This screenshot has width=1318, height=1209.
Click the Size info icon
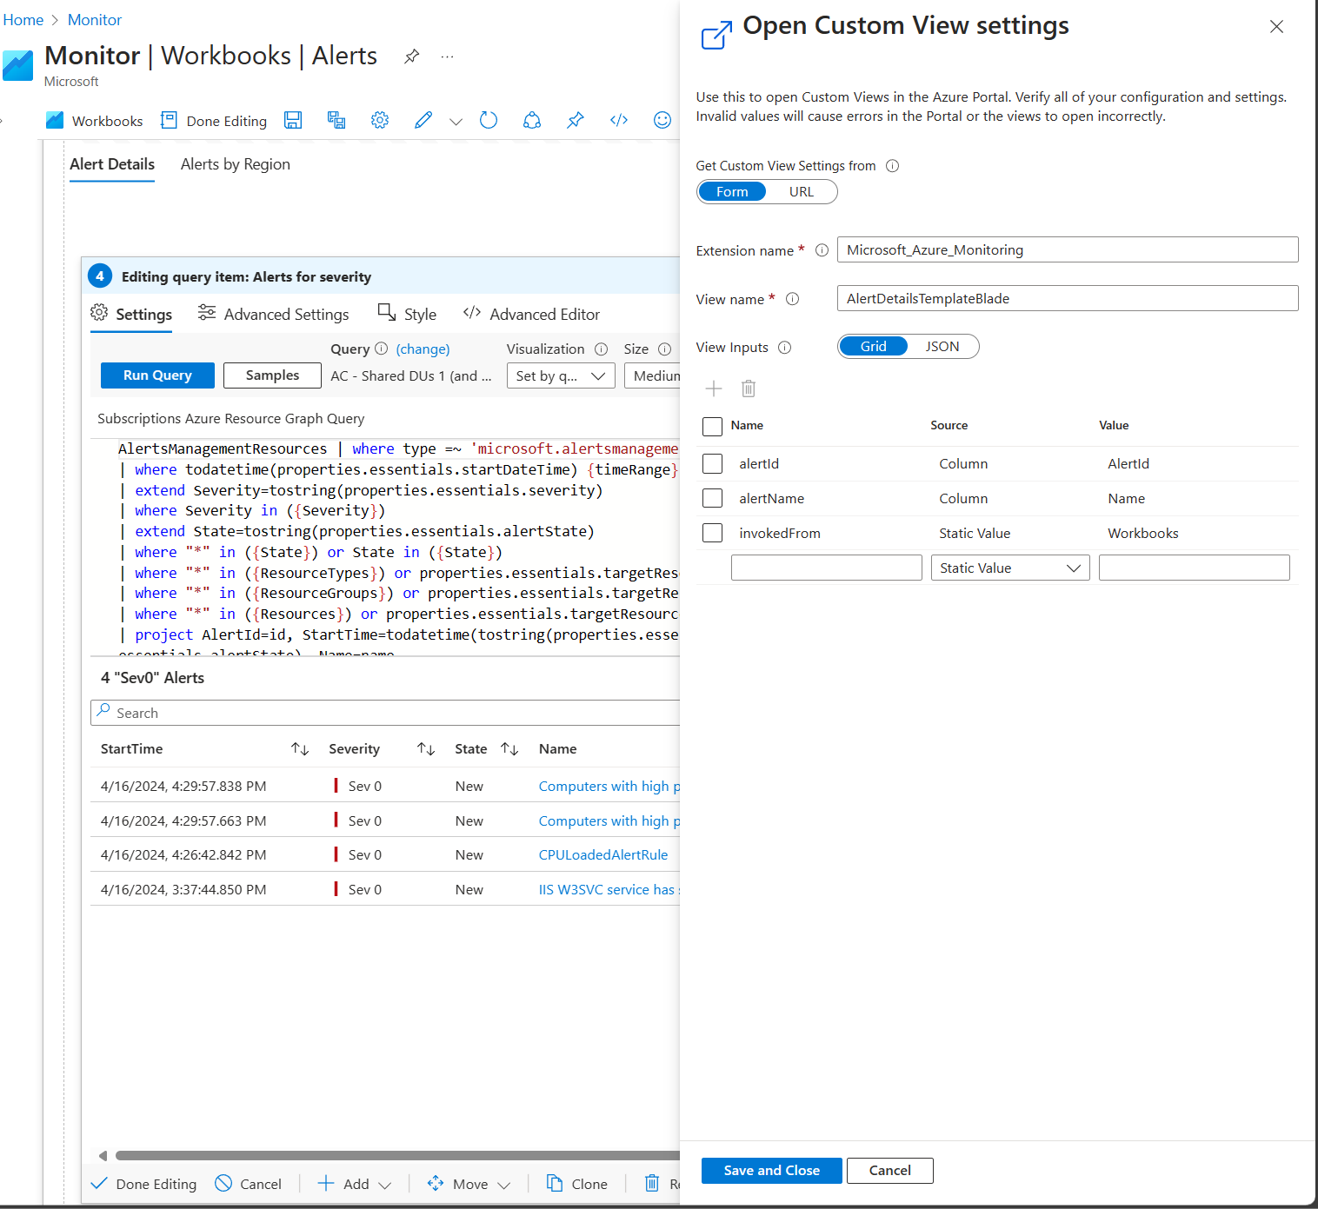point(664,349)
